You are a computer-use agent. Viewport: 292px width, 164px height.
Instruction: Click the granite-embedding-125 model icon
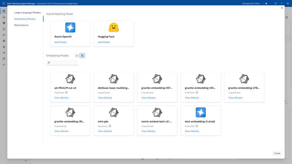tap(201, 79)
